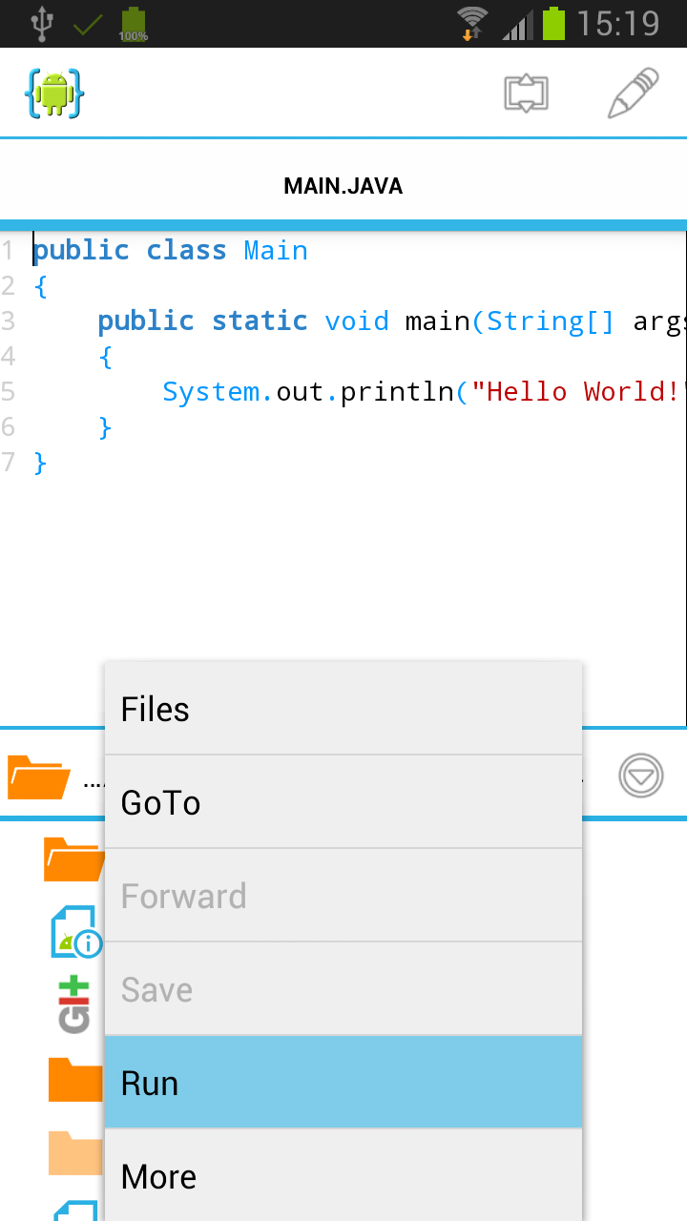687x1221 pixels.
Task: Tap the light orange folder icon
Action: tap(74, 1152)
